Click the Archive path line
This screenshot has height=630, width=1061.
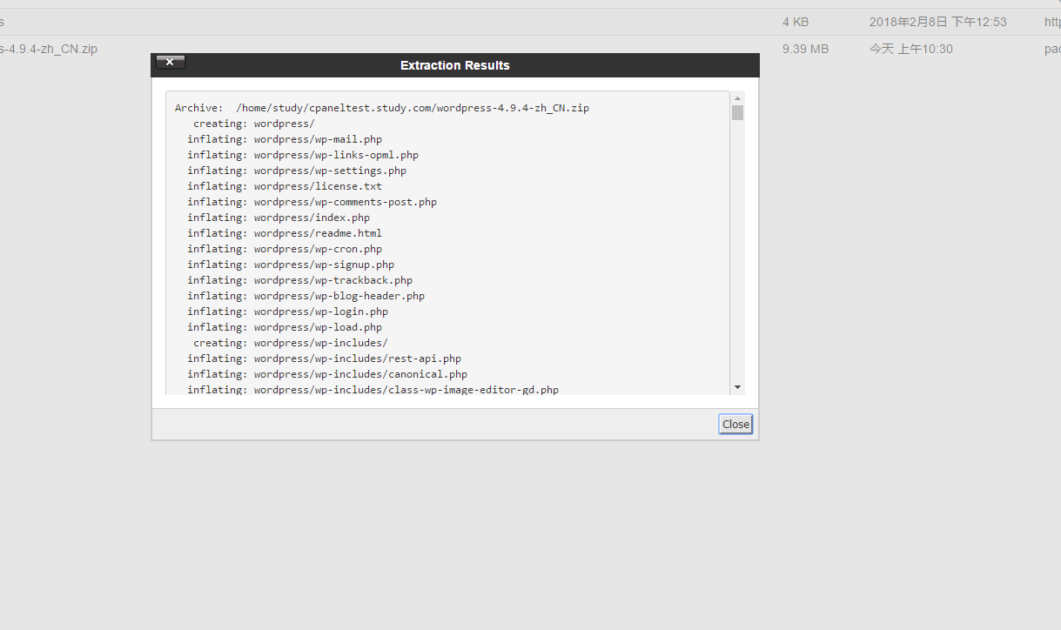coord(381,108)
